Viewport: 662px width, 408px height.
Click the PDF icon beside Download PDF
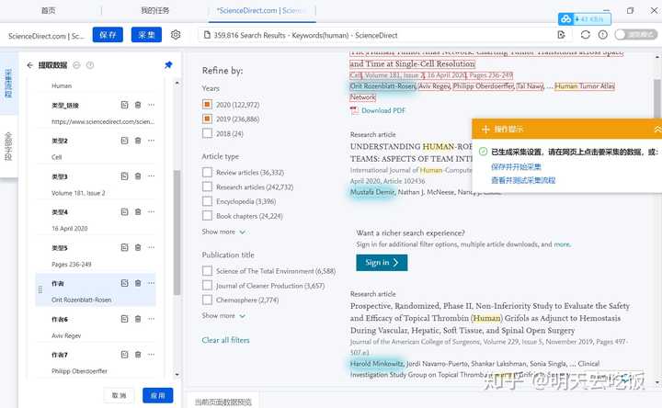coord(354,110)
